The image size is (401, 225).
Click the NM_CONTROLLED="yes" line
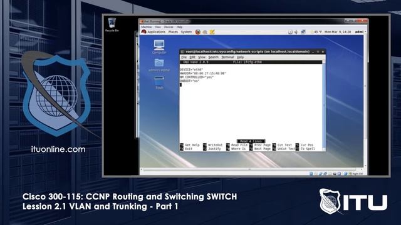click(197, 77)
